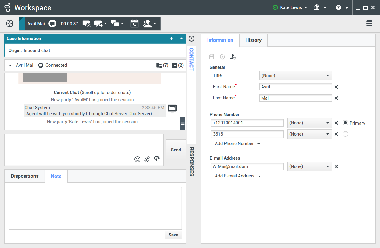This screenshot has width=380, height=248.
Task: Open the Kate Lewis agent status menu
Action: coord(290,7)
